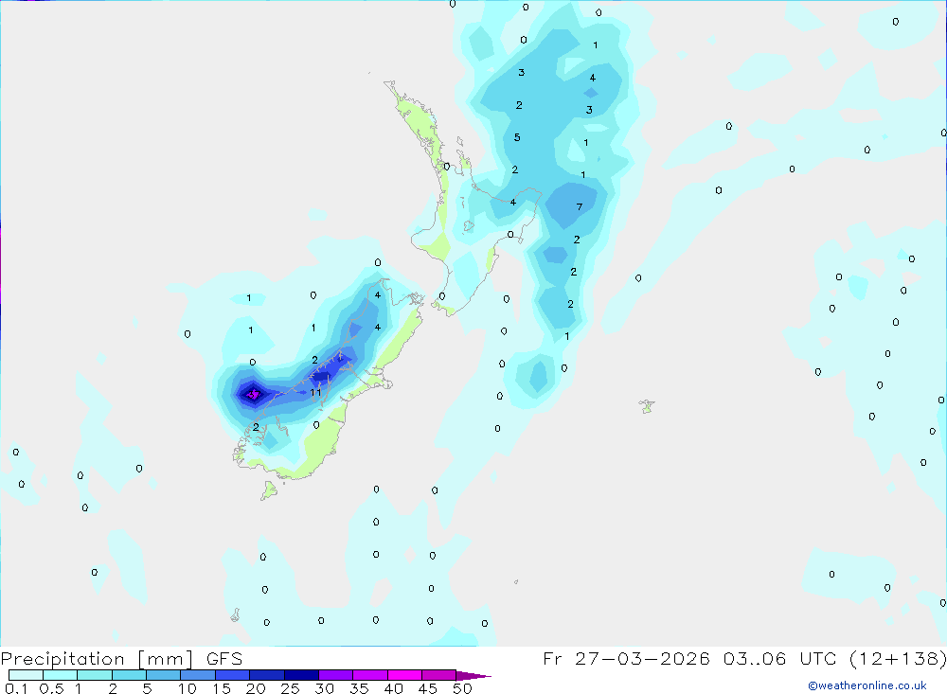Click the Chatham Islands outline east of New Zealand
Viewport: 947px width, 694px height.
tap(647, 406)
